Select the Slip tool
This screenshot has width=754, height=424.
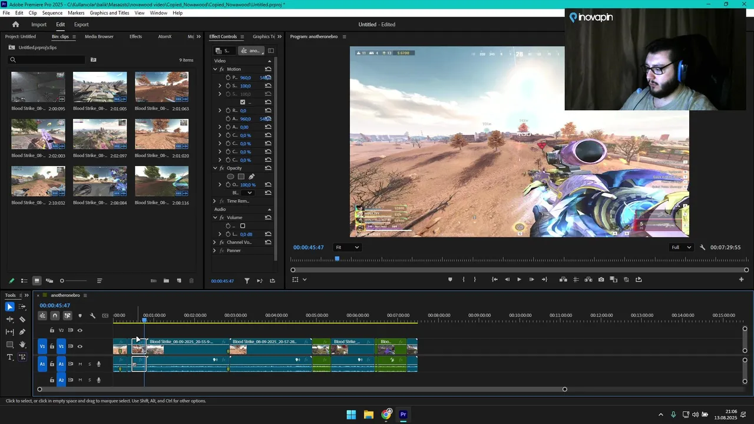9,332
